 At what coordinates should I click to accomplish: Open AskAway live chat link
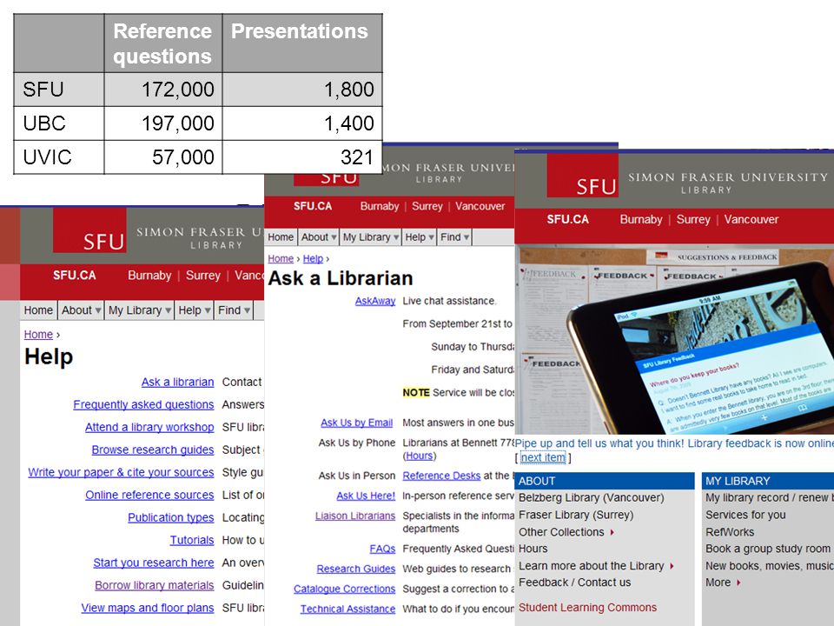point(375,302)
